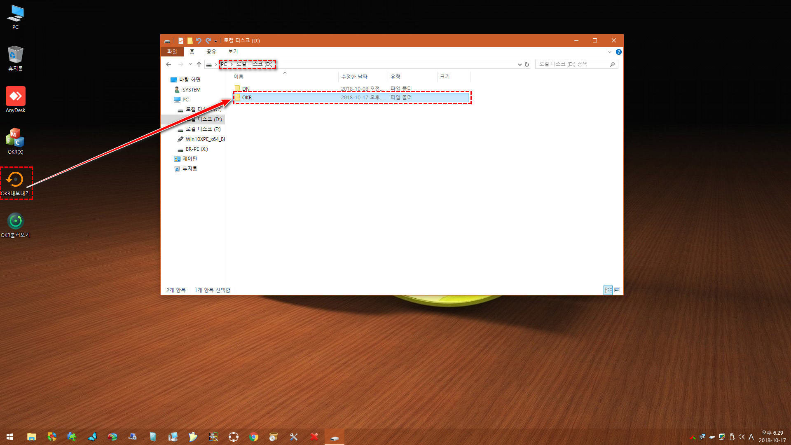Open 제어판 from the navigation tree

tap(186, 159)
